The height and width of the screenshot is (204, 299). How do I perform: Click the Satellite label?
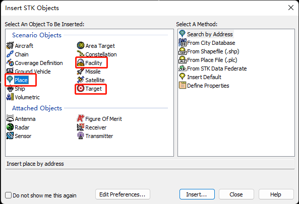click(x=95, y=80)
